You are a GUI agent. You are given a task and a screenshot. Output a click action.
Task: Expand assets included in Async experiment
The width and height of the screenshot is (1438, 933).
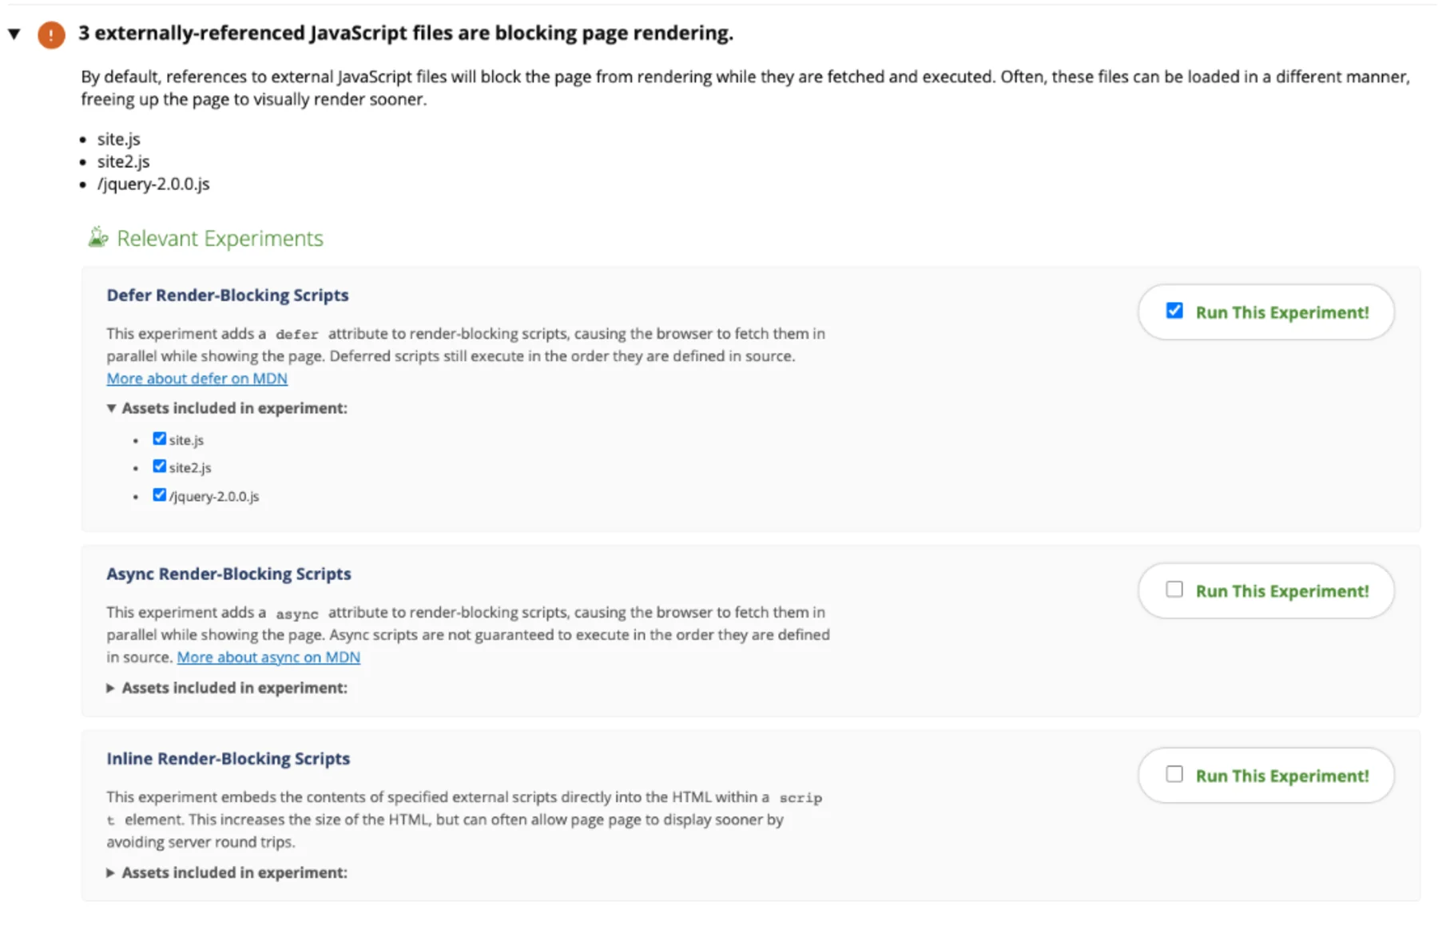[111, 687]
